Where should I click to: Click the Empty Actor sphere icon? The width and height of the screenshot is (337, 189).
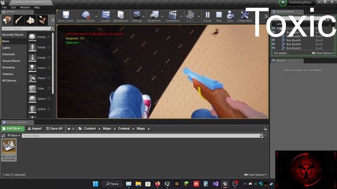coord(32,37)
